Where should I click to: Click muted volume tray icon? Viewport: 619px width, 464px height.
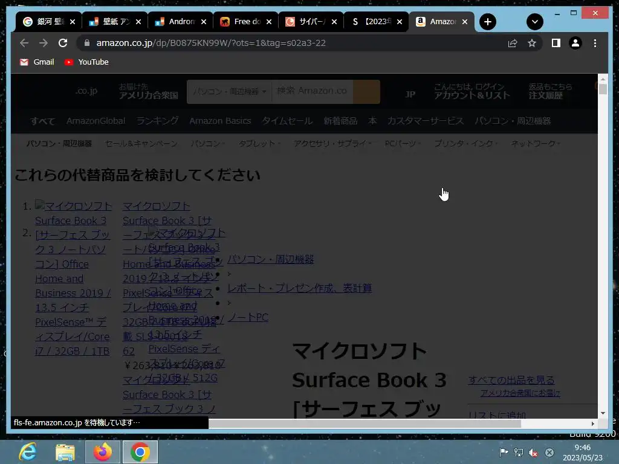point(533,453)
